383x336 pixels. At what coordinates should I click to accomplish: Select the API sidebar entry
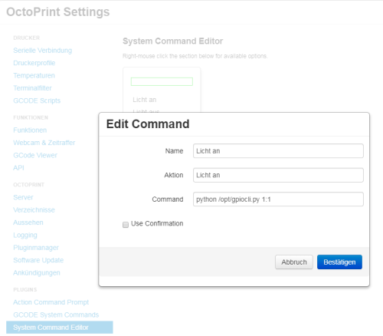click(x=18, y=168)
